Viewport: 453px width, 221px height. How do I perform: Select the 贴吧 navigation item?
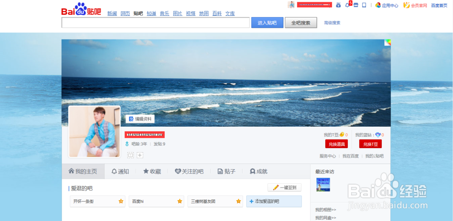(138, 13)
